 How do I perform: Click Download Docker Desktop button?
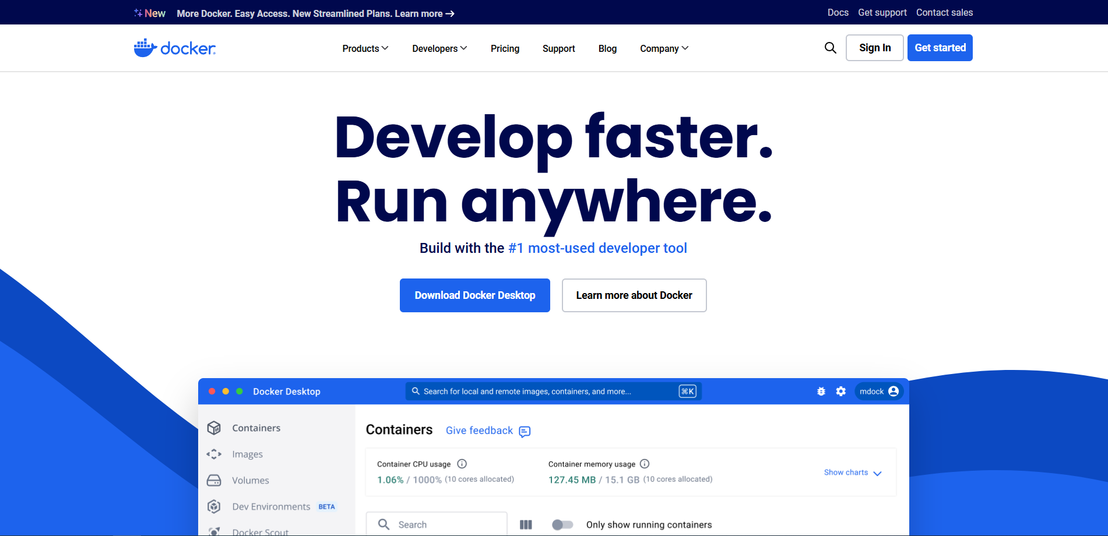coord(475,295)
